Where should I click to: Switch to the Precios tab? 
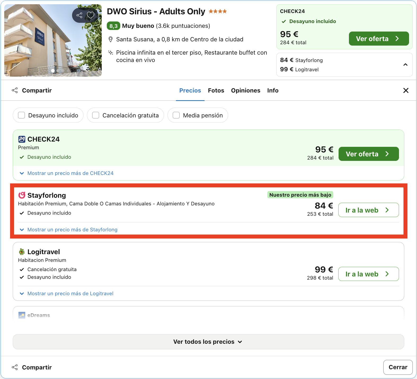click(x=190, y=91)
